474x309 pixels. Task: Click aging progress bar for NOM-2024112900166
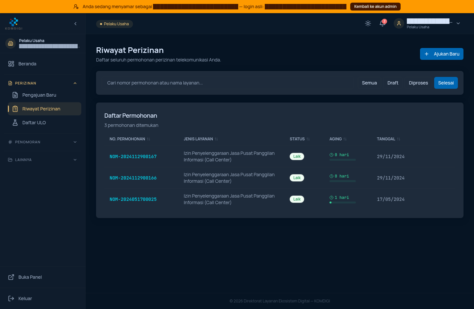[x=343, y=181]
